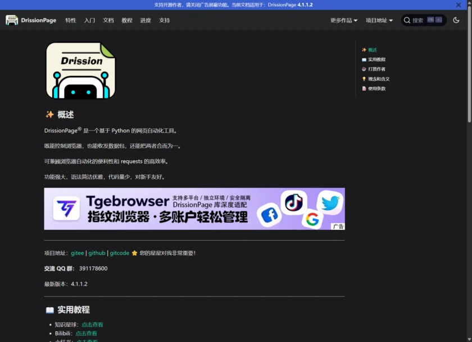The width and height of the screenshot is (472, 342).
Task: Open the gitee project link
Action: pos(77,253)
